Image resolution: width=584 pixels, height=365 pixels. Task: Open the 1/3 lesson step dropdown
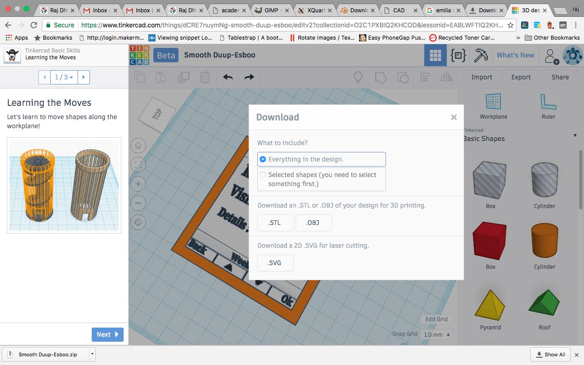(x=64, y=77)
